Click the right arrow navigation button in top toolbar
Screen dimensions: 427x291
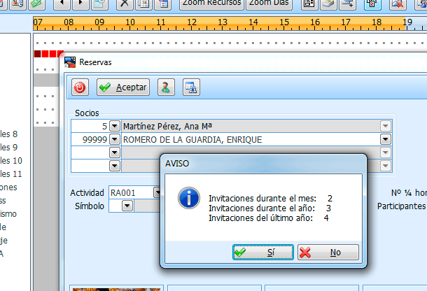80,3
